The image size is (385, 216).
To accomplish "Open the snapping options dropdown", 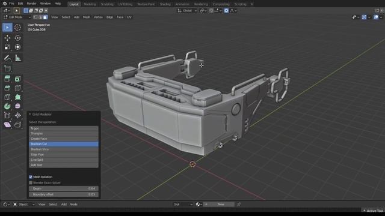I will 218,11.
